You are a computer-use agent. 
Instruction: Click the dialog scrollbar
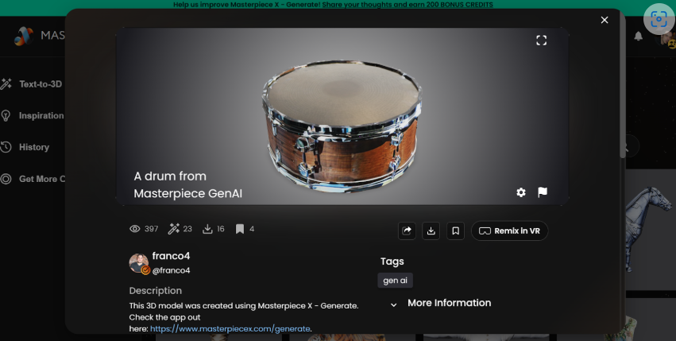pyautogui.click(x=623, y=84)
